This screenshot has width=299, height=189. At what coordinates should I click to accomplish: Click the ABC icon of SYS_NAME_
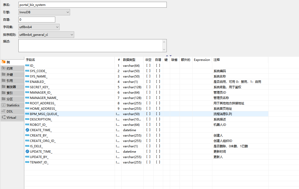tap(27, 76)
